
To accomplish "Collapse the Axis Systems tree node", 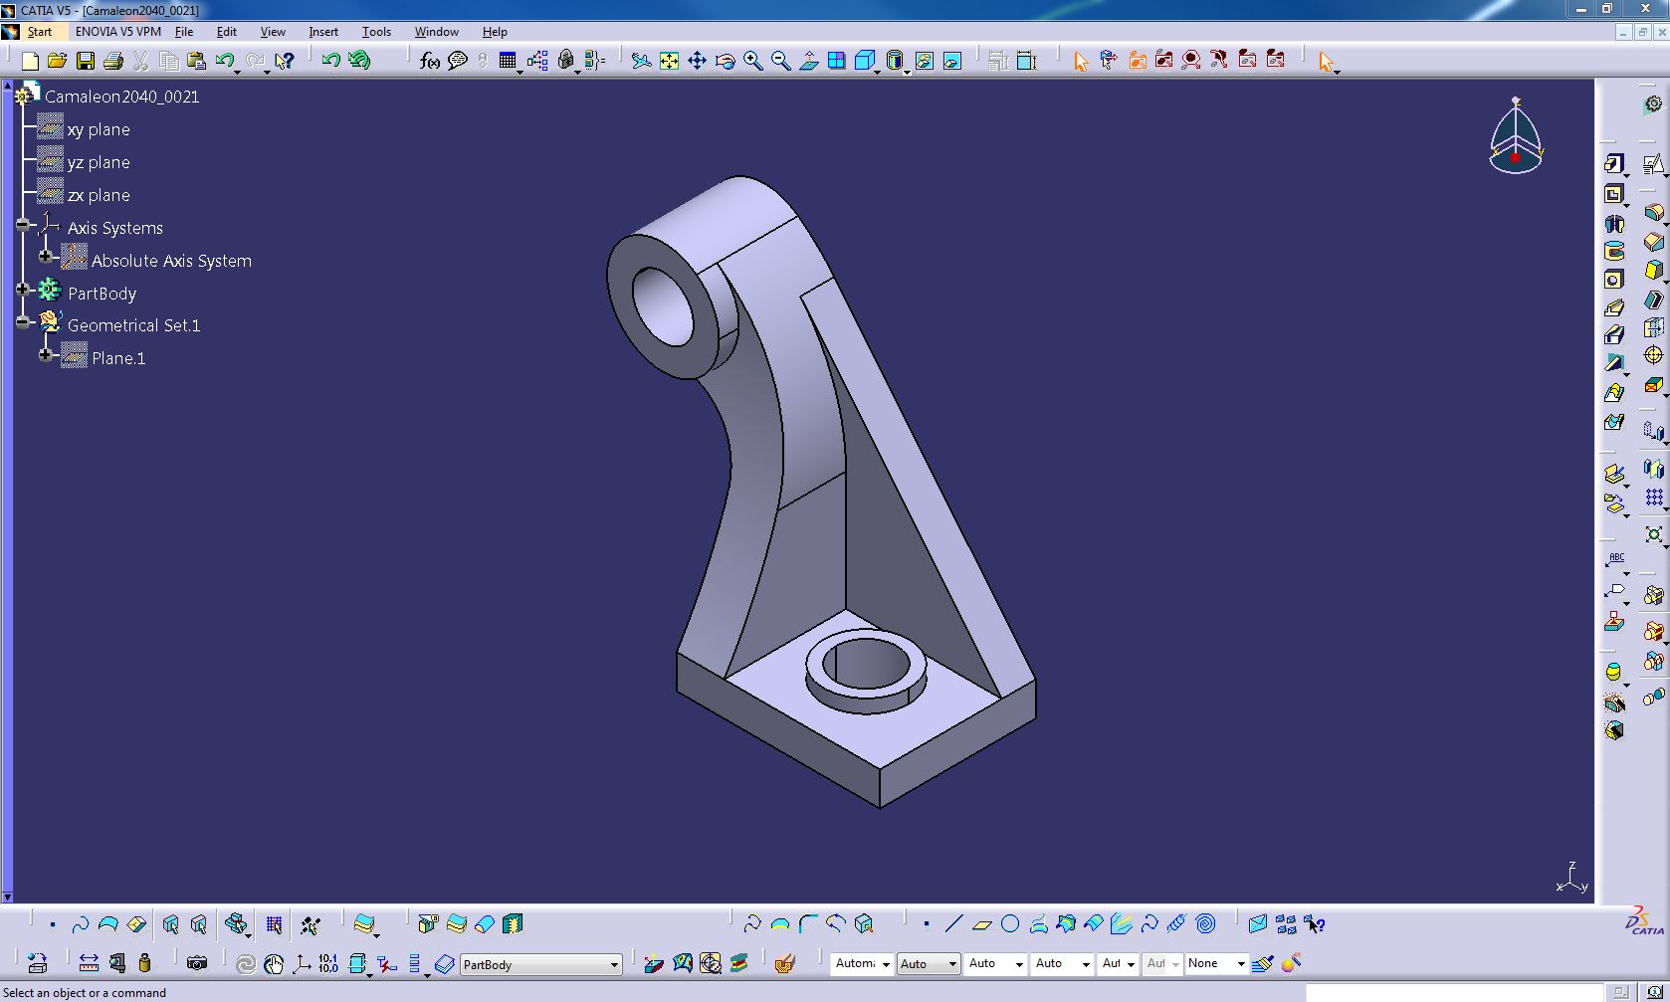I will coord(22,225).
